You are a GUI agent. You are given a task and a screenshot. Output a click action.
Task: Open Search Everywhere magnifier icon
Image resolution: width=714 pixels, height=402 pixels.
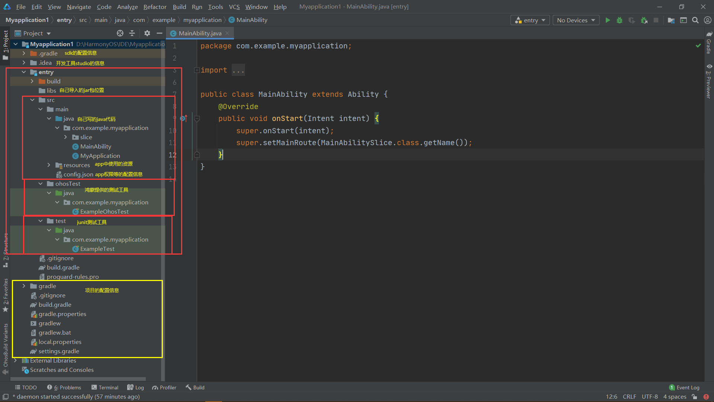[695, 20]
